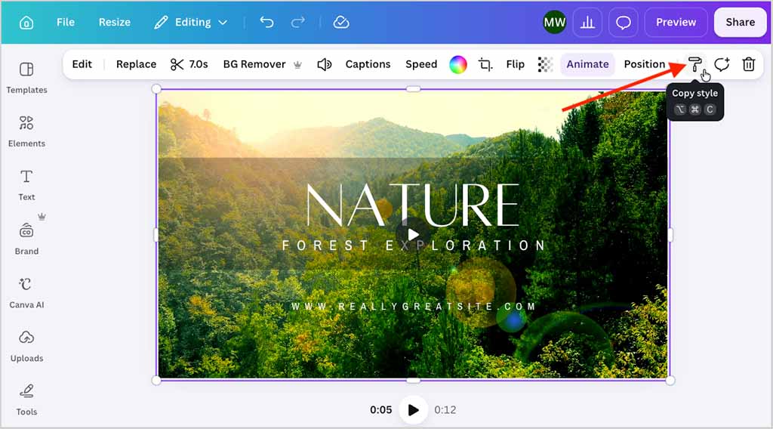Open the BG Remover tool

(262, 64)
